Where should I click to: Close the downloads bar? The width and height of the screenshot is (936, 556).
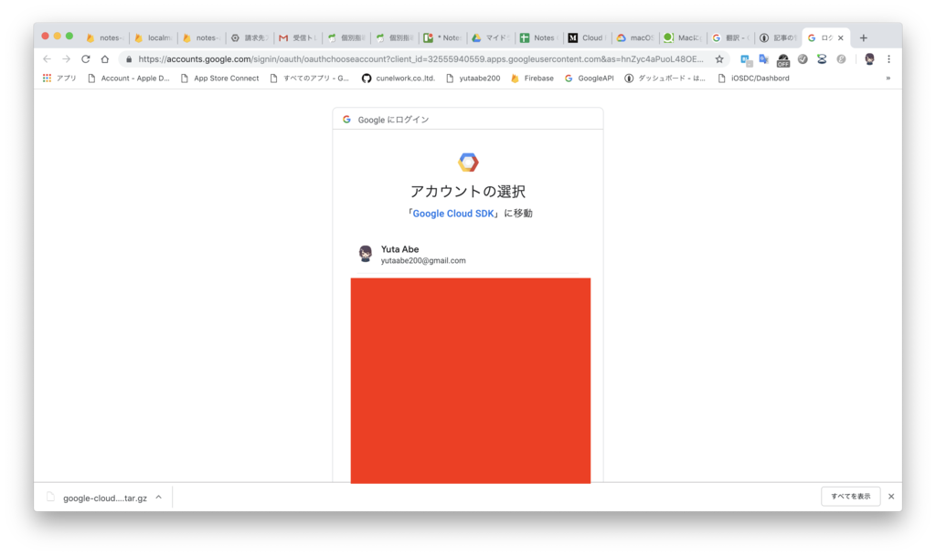click(891, 497)
